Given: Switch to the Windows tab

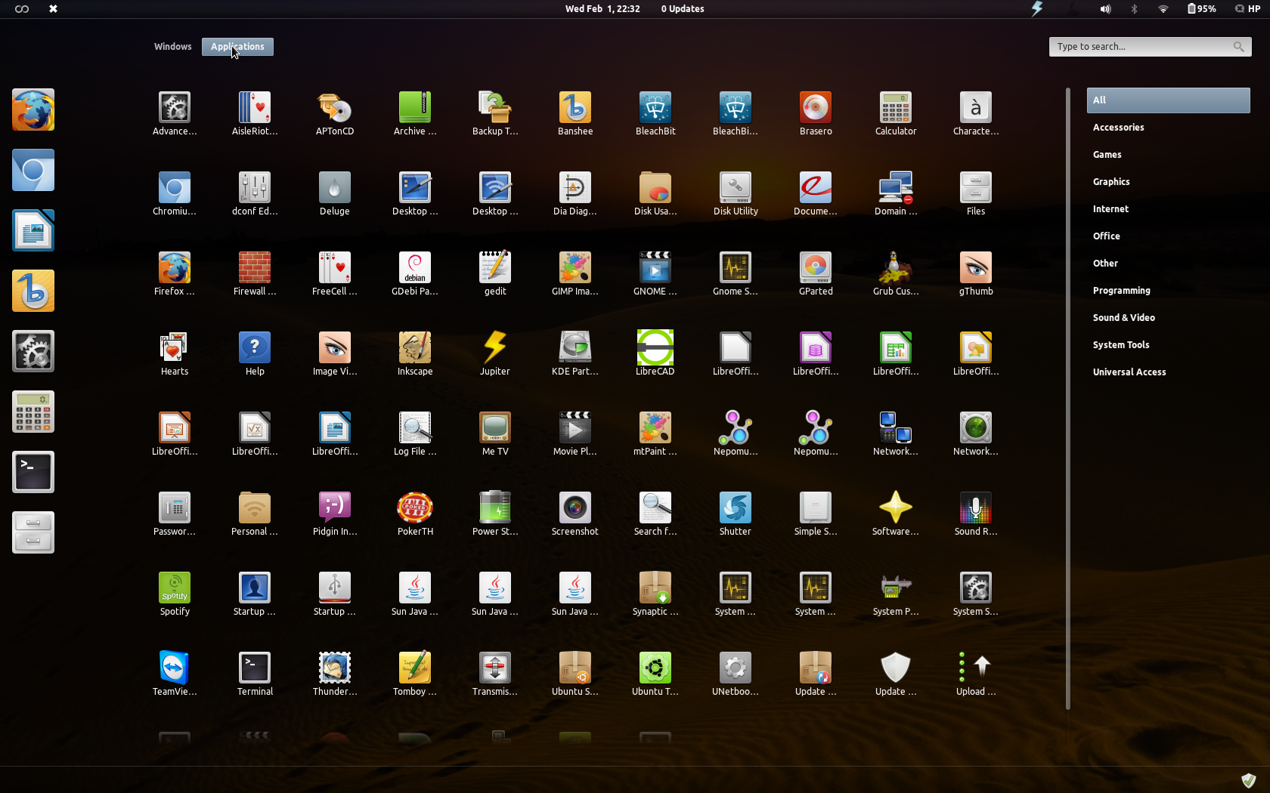Looking at the screenshot, I should pos(173,47).
